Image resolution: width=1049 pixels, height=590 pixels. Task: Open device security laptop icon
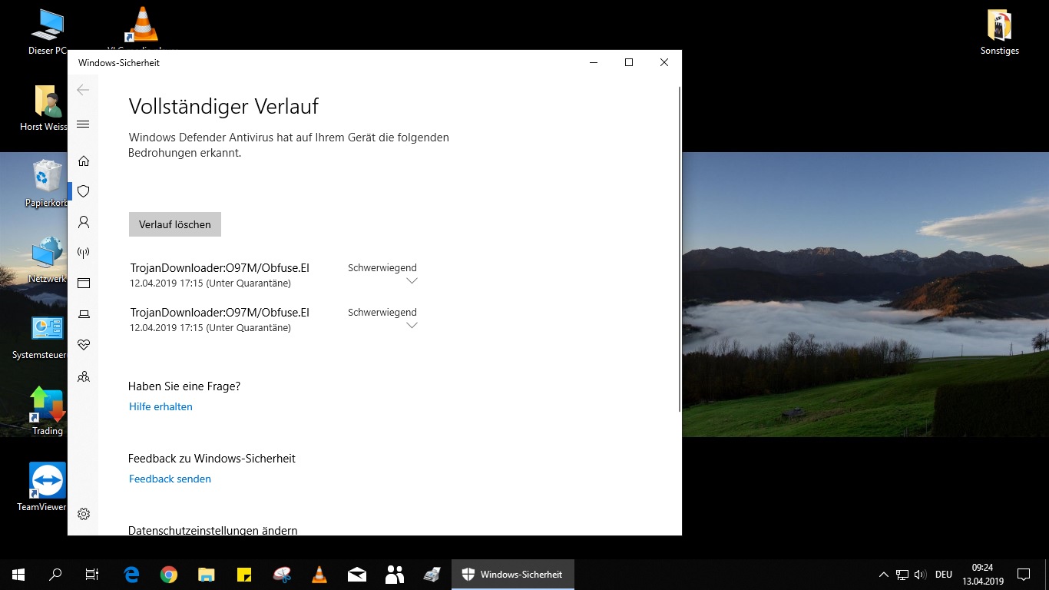pyautogui.click(x=84, y=314)
